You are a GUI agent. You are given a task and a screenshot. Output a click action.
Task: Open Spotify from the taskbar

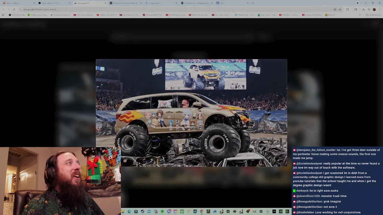[x=162, y=211]
